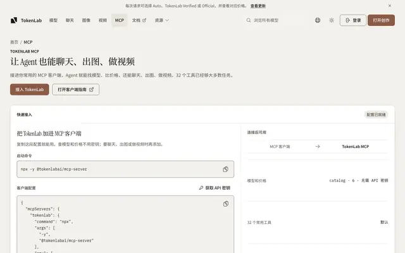Open the 打开客户端指南 button
This screenshot has width=405, height=253.
pos(76,90)
